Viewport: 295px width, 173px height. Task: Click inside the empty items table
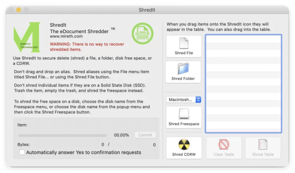point(244,83)
